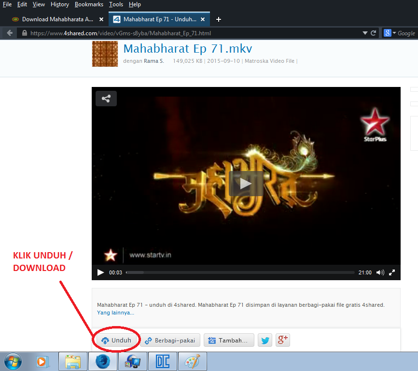418x371 pixels.
Task: Open the File menu
Action: (7, 4)
